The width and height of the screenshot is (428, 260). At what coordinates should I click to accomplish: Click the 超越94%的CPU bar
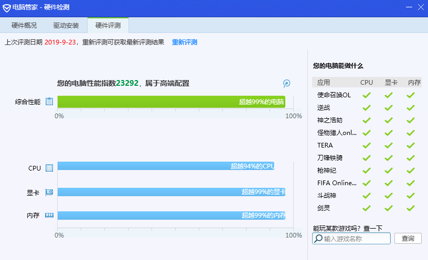point(166,166)
